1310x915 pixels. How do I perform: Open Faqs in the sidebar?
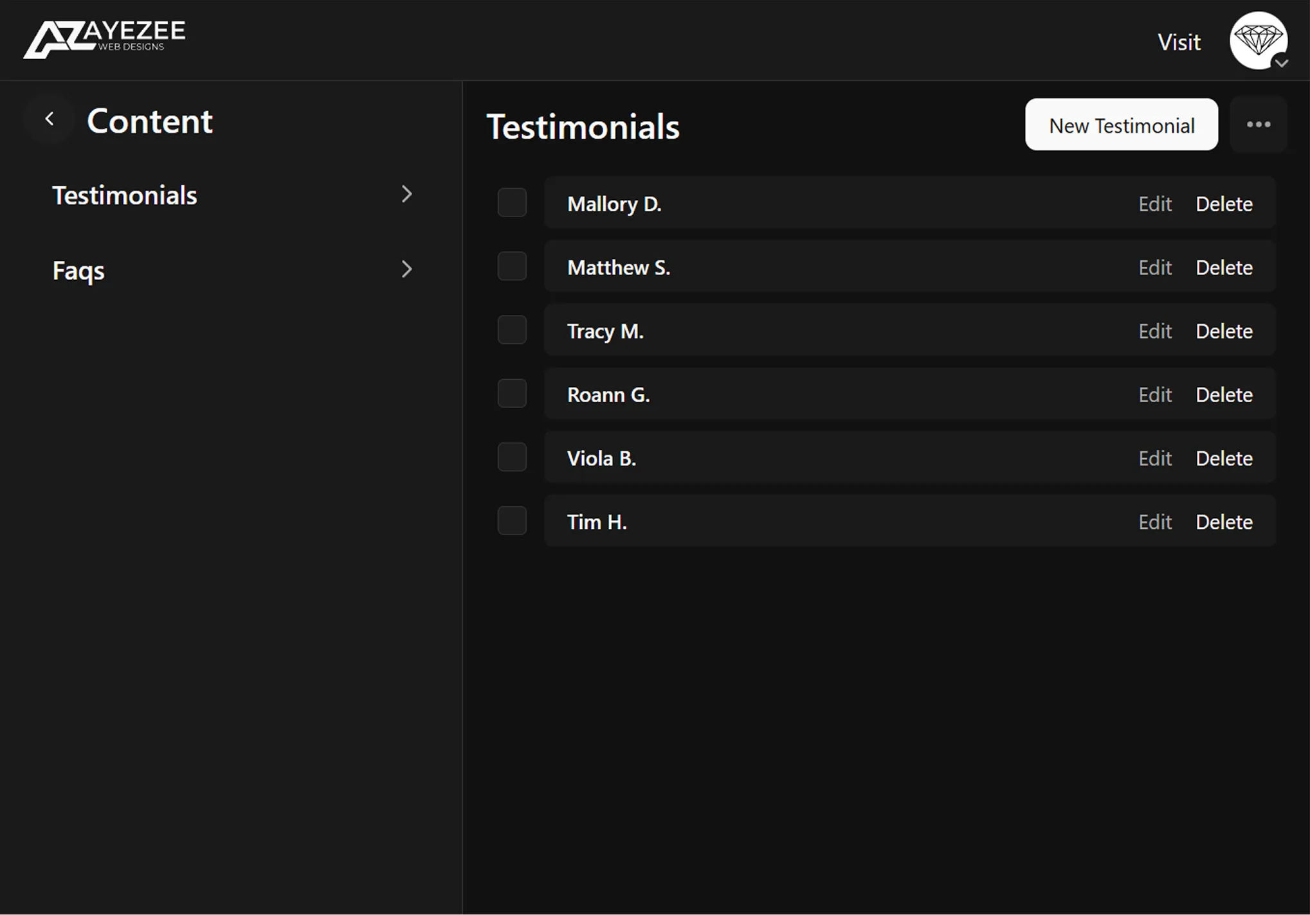tap(78, 271)
